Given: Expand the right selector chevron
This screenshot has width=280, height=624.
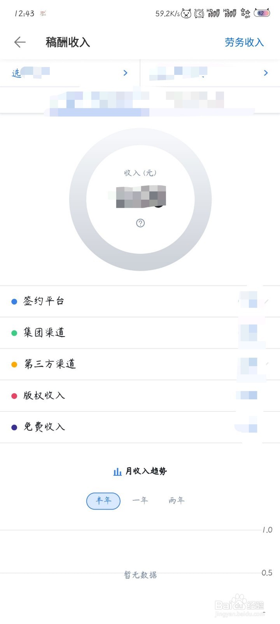Looking at the screenshot, I should 266,73.
